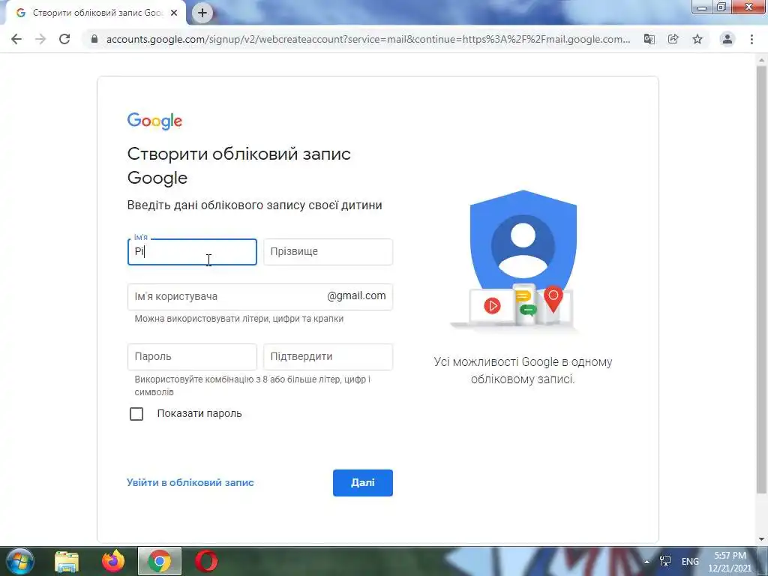Viewport: 768px width, 576px height.
Task: Click the @gmail.com suffix text
Action: pyautogui.click(x=356, y=295)
